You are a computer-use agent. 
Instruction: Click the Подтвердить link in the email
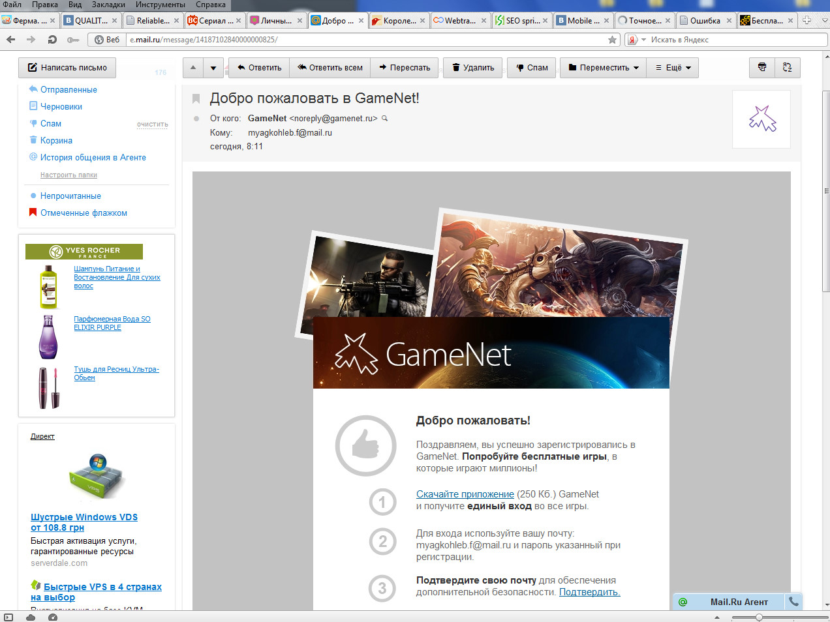(x=589, y=592)
